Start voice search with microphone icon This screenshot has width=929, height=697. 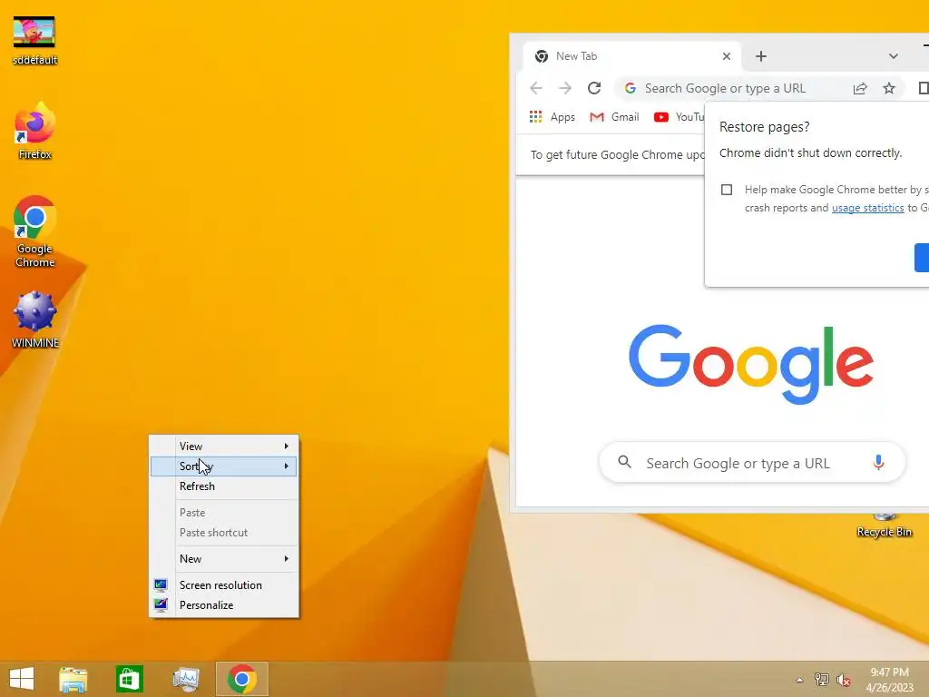pos(878,462)
